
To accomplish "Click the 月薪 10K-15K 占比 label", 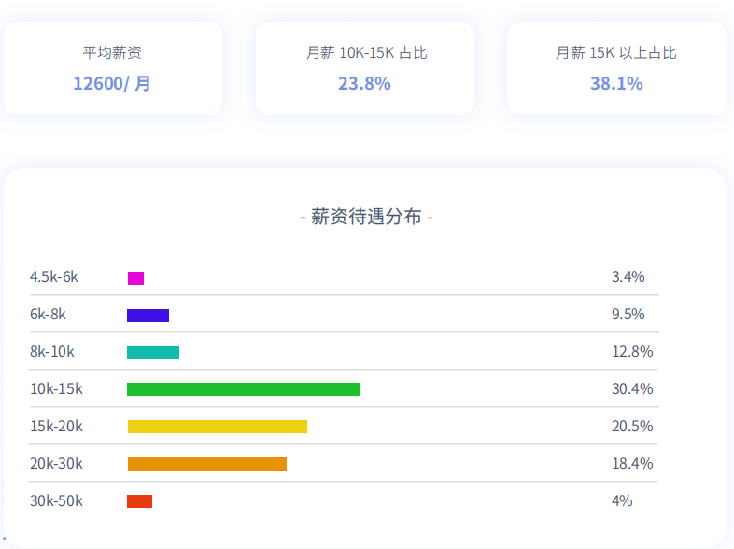I will [366, 52].
